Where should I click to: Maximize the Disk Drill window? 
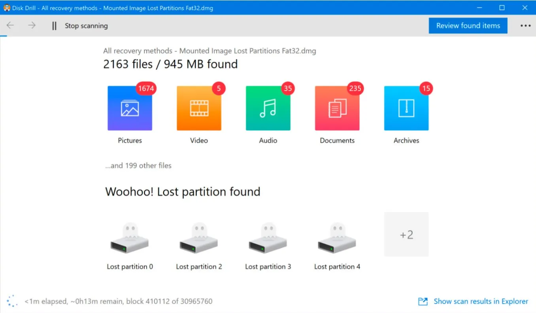[502, 8]
